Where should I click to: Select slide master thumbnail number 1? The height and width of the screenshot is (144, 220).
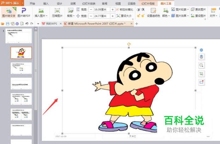[19, 36]
